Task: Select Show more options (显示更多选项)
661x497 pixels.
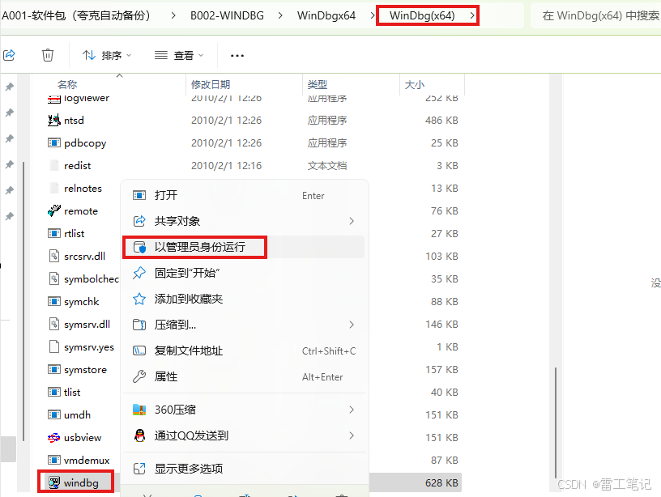Action: pos(244,469)
